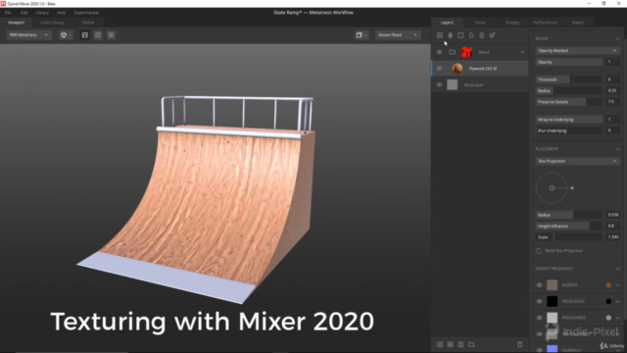The height and width of the screenshot is (353, 627).
Task: Click Reset Box Projection text
Action: [x=564, y=251]
